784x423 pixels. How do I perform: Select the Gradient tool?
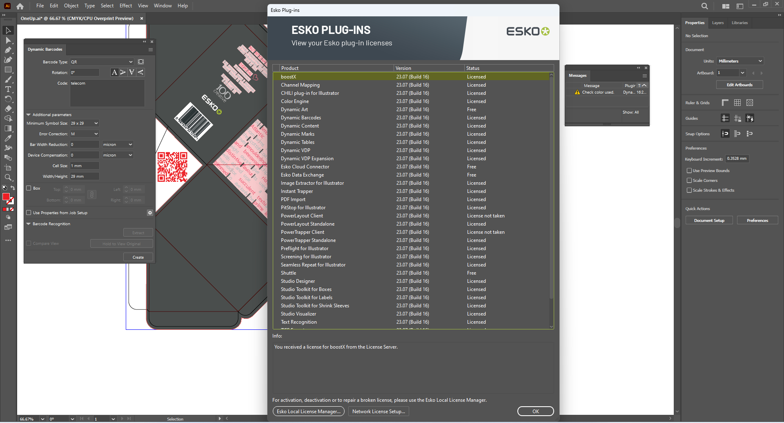[8, 129]
